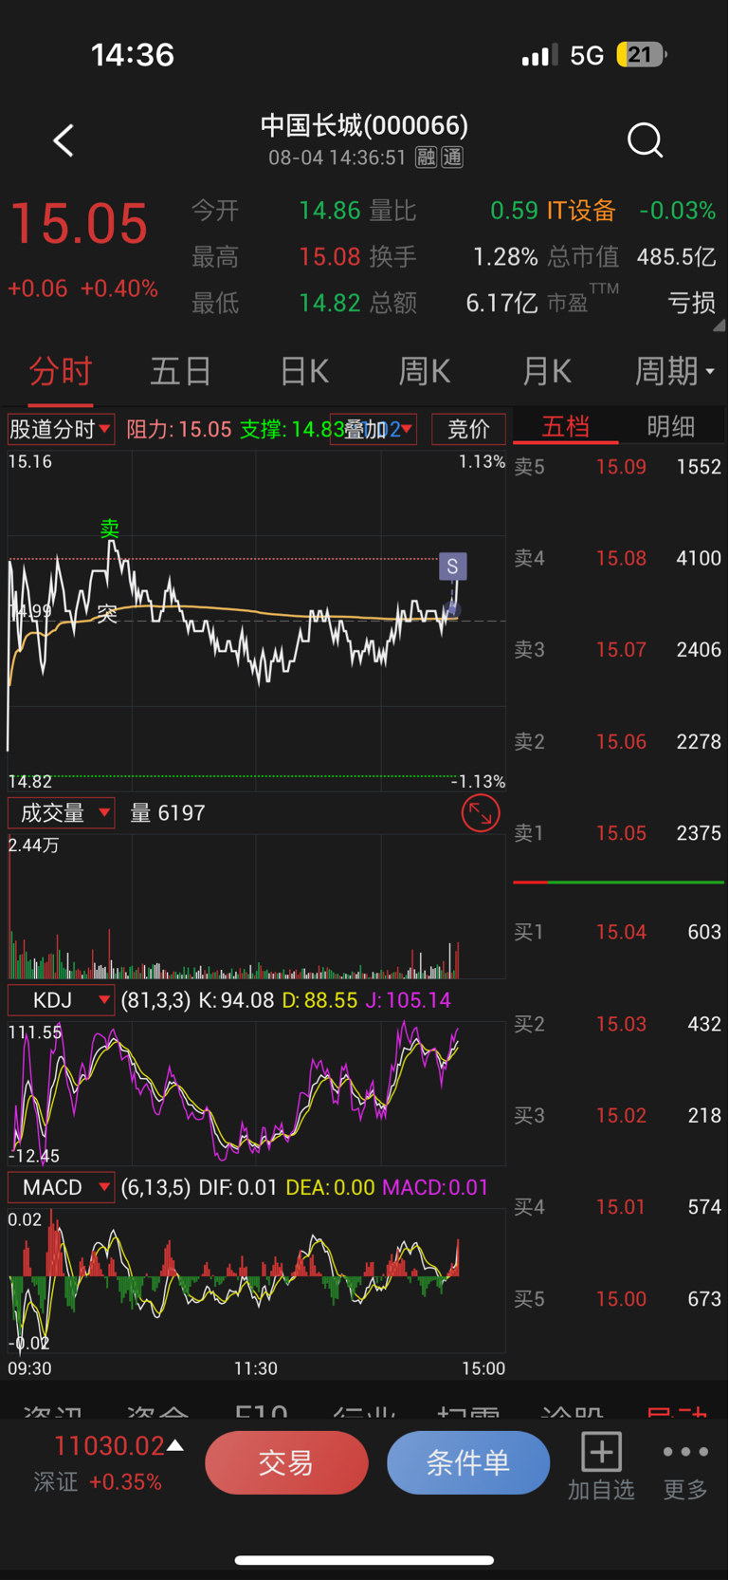Tap the stock title 中国长城(000066)

(x=364, y=125)
